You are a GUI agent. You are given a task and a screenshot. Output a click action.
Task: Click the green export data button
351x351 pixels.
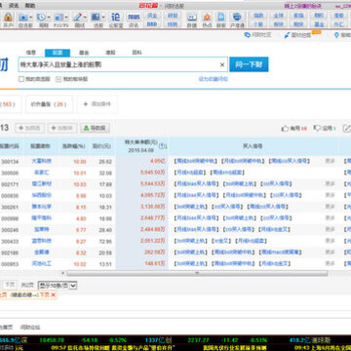(x=95, y=128)
